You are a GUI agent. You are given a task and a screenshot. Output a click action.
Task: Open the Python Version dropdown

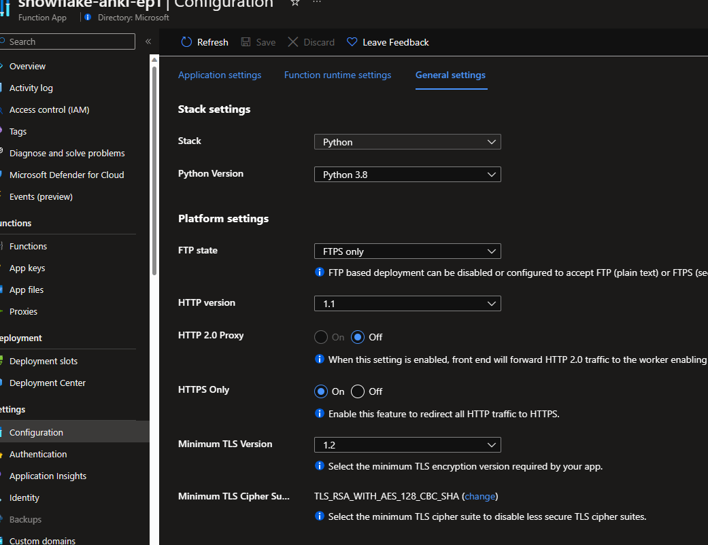407,174
